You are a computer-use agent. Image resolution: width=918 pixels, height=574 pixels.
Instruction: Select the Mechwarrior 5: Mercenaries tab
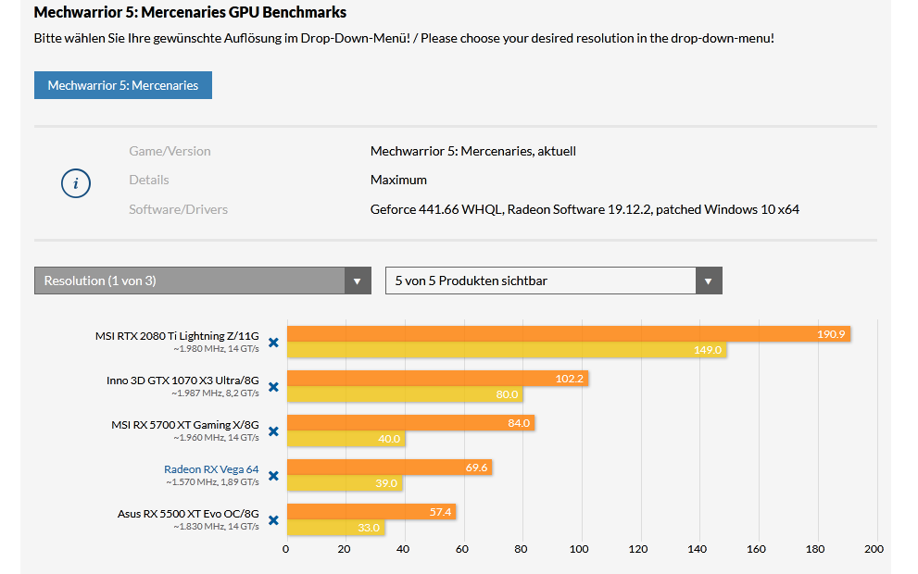pos(123,84)
